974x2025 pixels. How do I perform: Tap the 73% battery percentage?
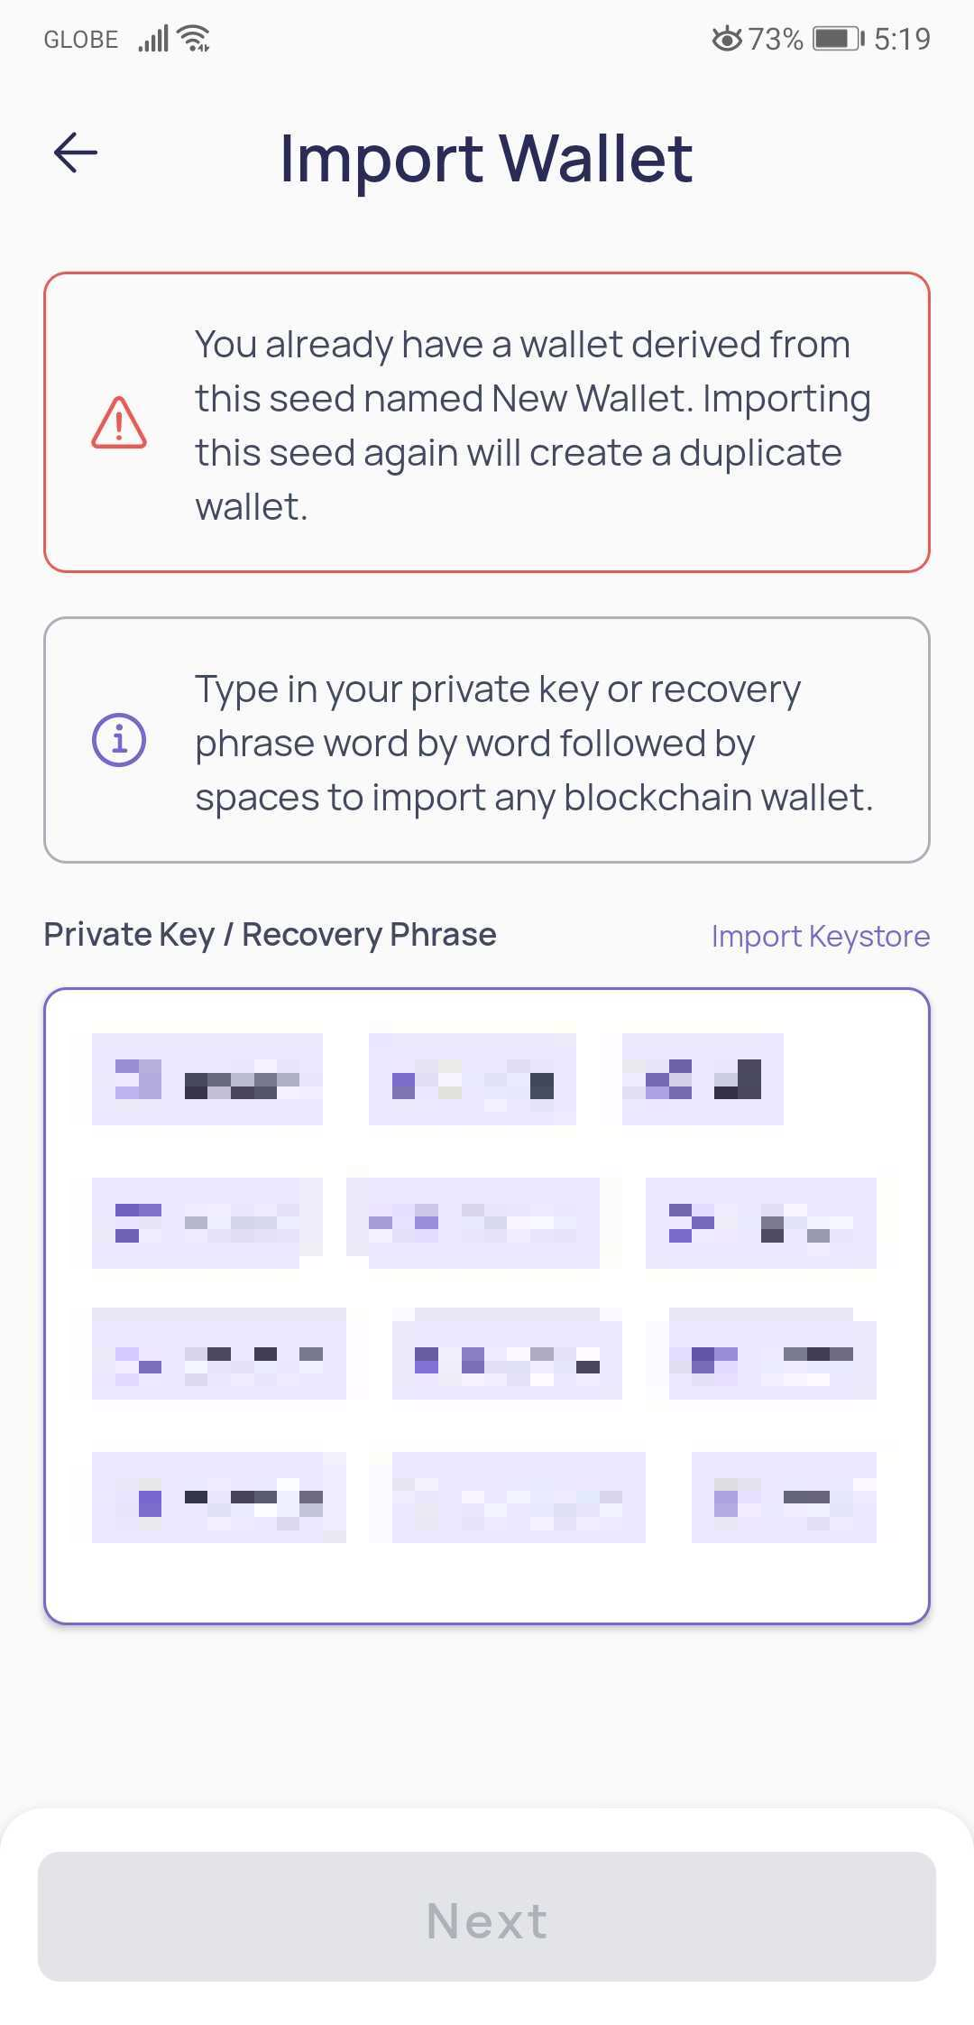[776, 39]
